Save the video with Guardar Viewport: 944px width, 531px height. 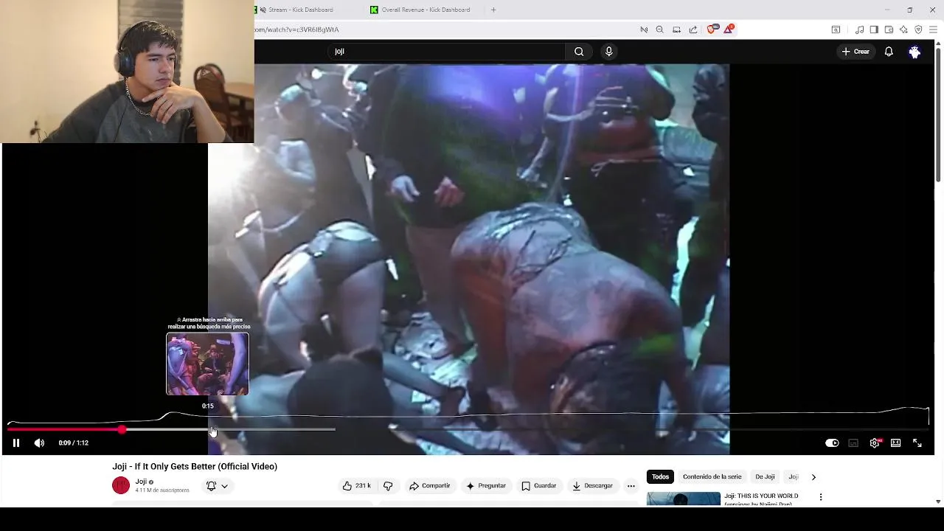(x=539, y=486)
